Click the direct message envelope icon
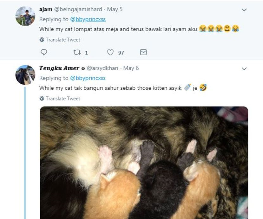 pyautogui.click(x=143, y=52)
